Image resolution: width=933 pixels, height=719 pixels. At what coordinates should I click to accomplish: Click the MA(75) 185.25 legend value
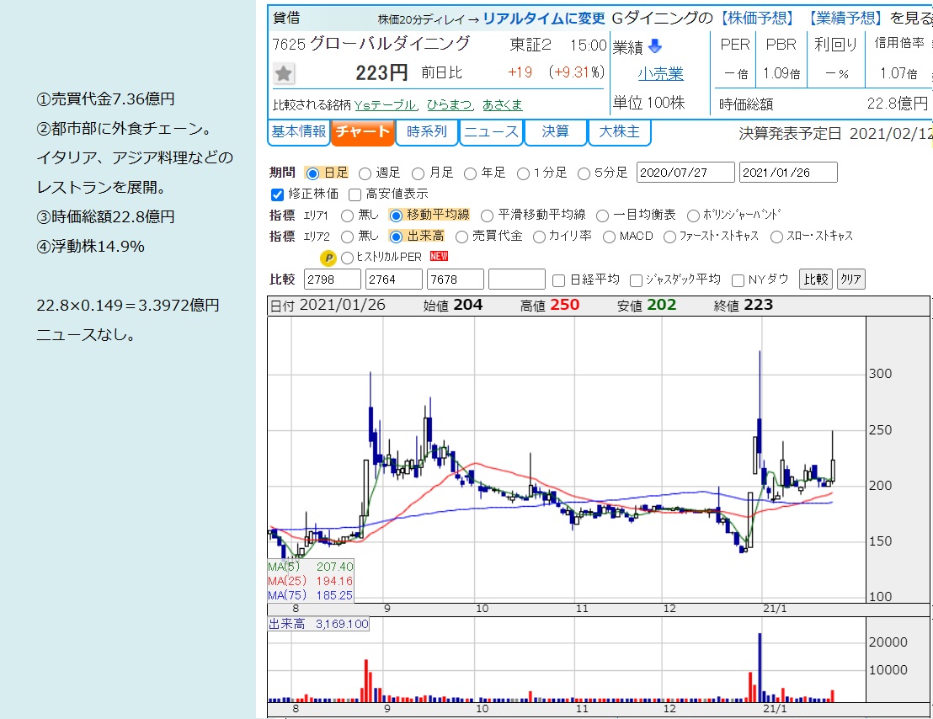(x=311, y=595)
